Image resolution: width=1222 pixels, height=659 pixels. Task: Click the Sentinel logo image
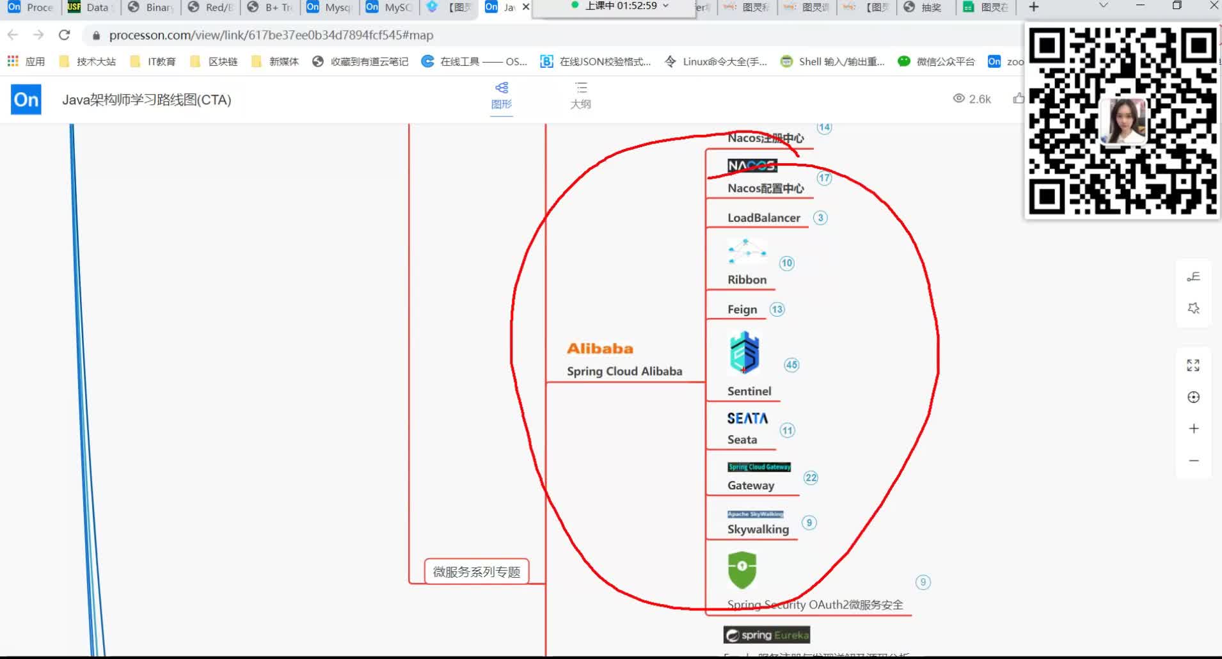(744, 353)
